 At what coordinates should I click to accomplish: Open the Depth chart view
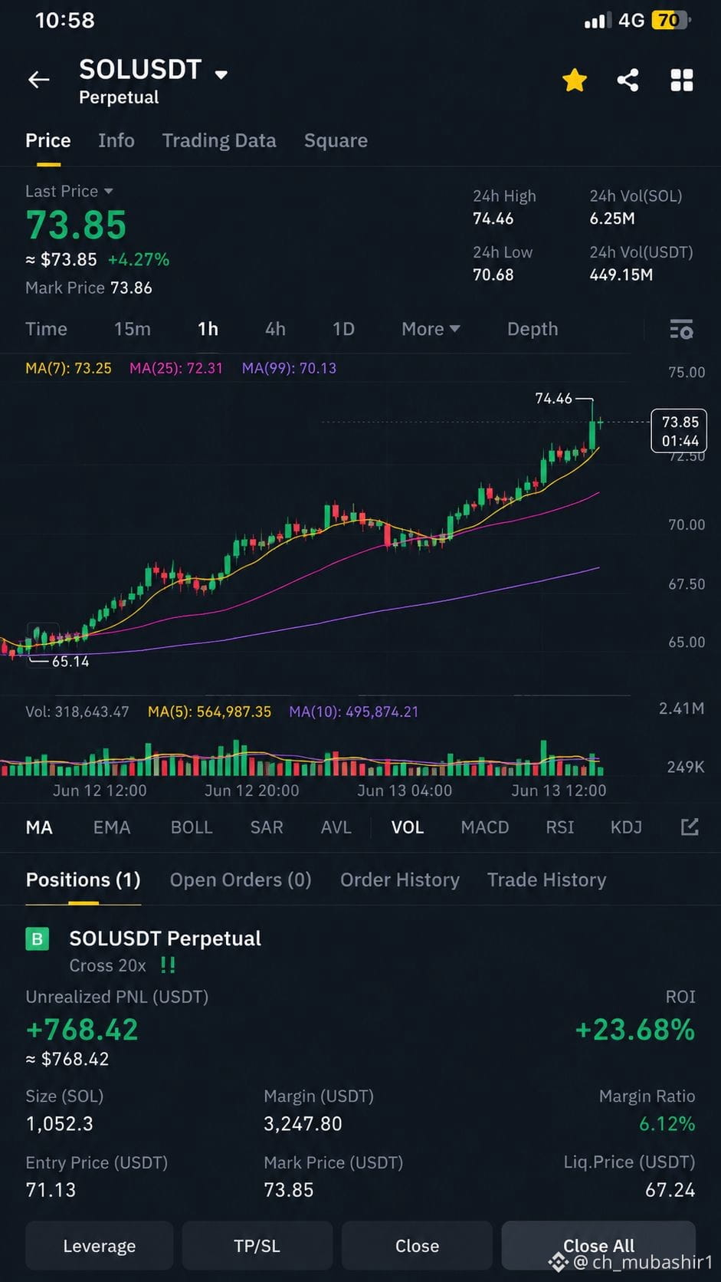tap(533, 329)
